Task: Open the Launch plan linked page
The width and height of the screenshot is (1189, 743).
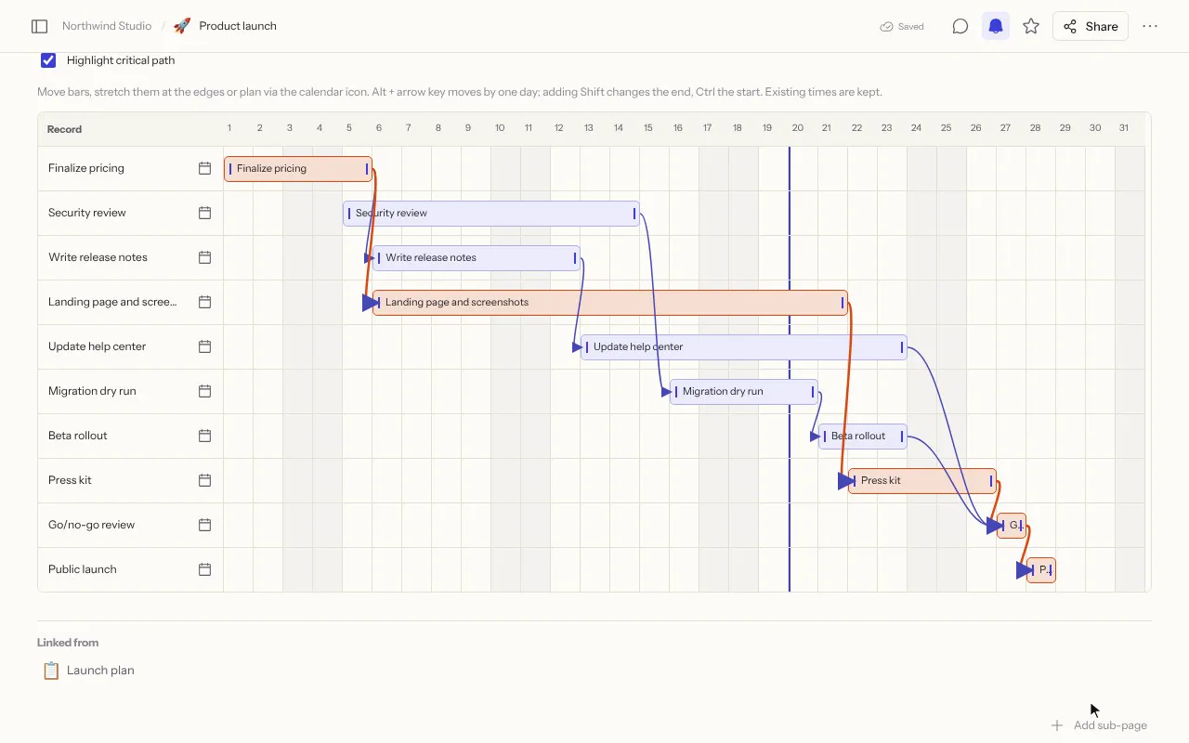Action: coord(100,671)
